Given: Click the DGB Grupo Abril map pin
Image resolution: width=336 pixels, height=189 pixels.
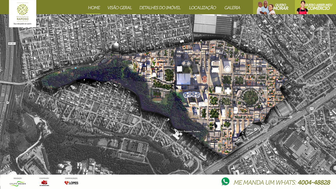Looking at the screenshot, I should pos(234,36).
